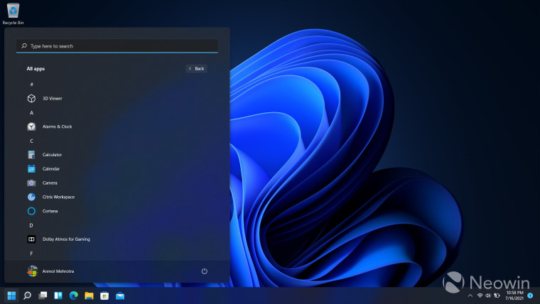This screenshot has width=540, height=304.
Task: Open the 3D Viewer app icon
Action: (31, 99)
